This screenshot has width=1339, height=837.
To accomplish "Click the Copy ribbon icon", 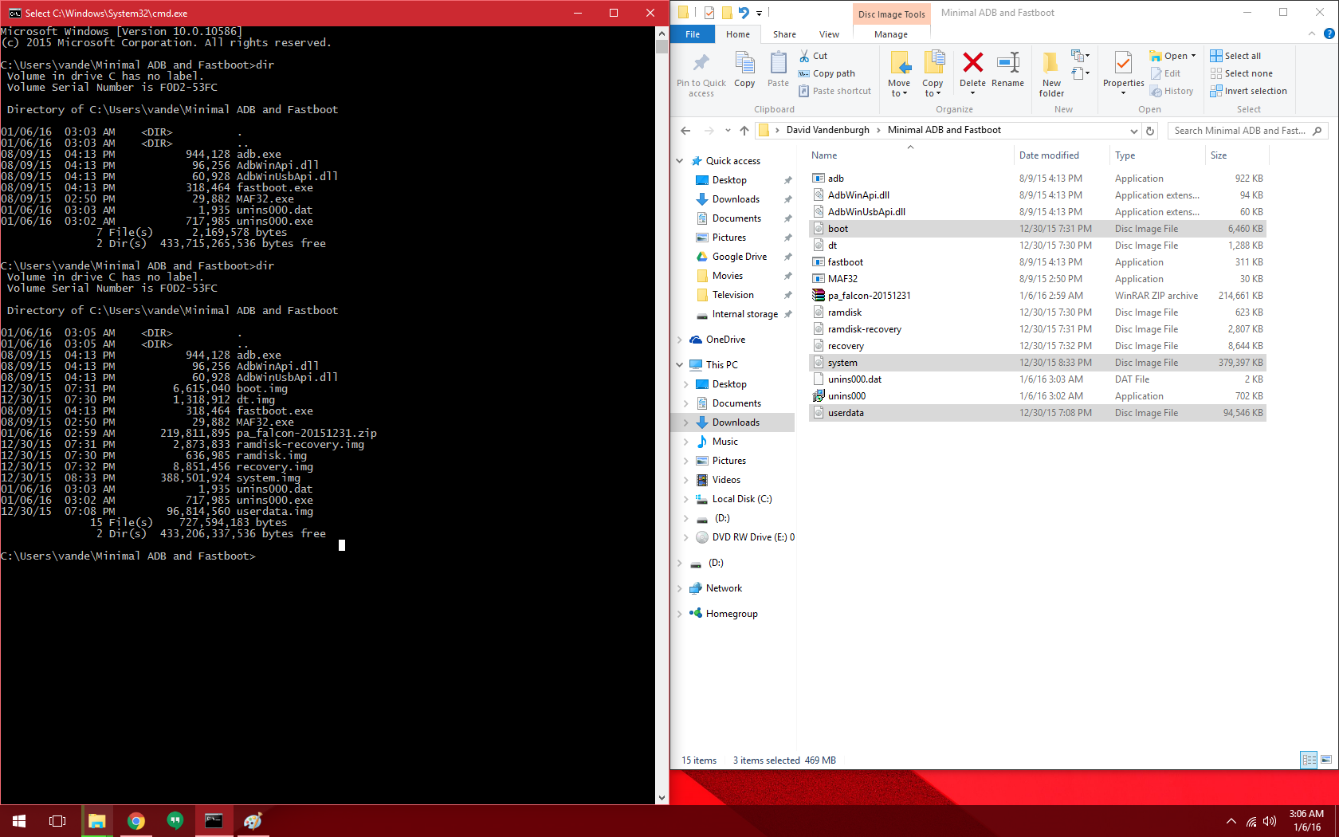I will [x=744, y=69].
